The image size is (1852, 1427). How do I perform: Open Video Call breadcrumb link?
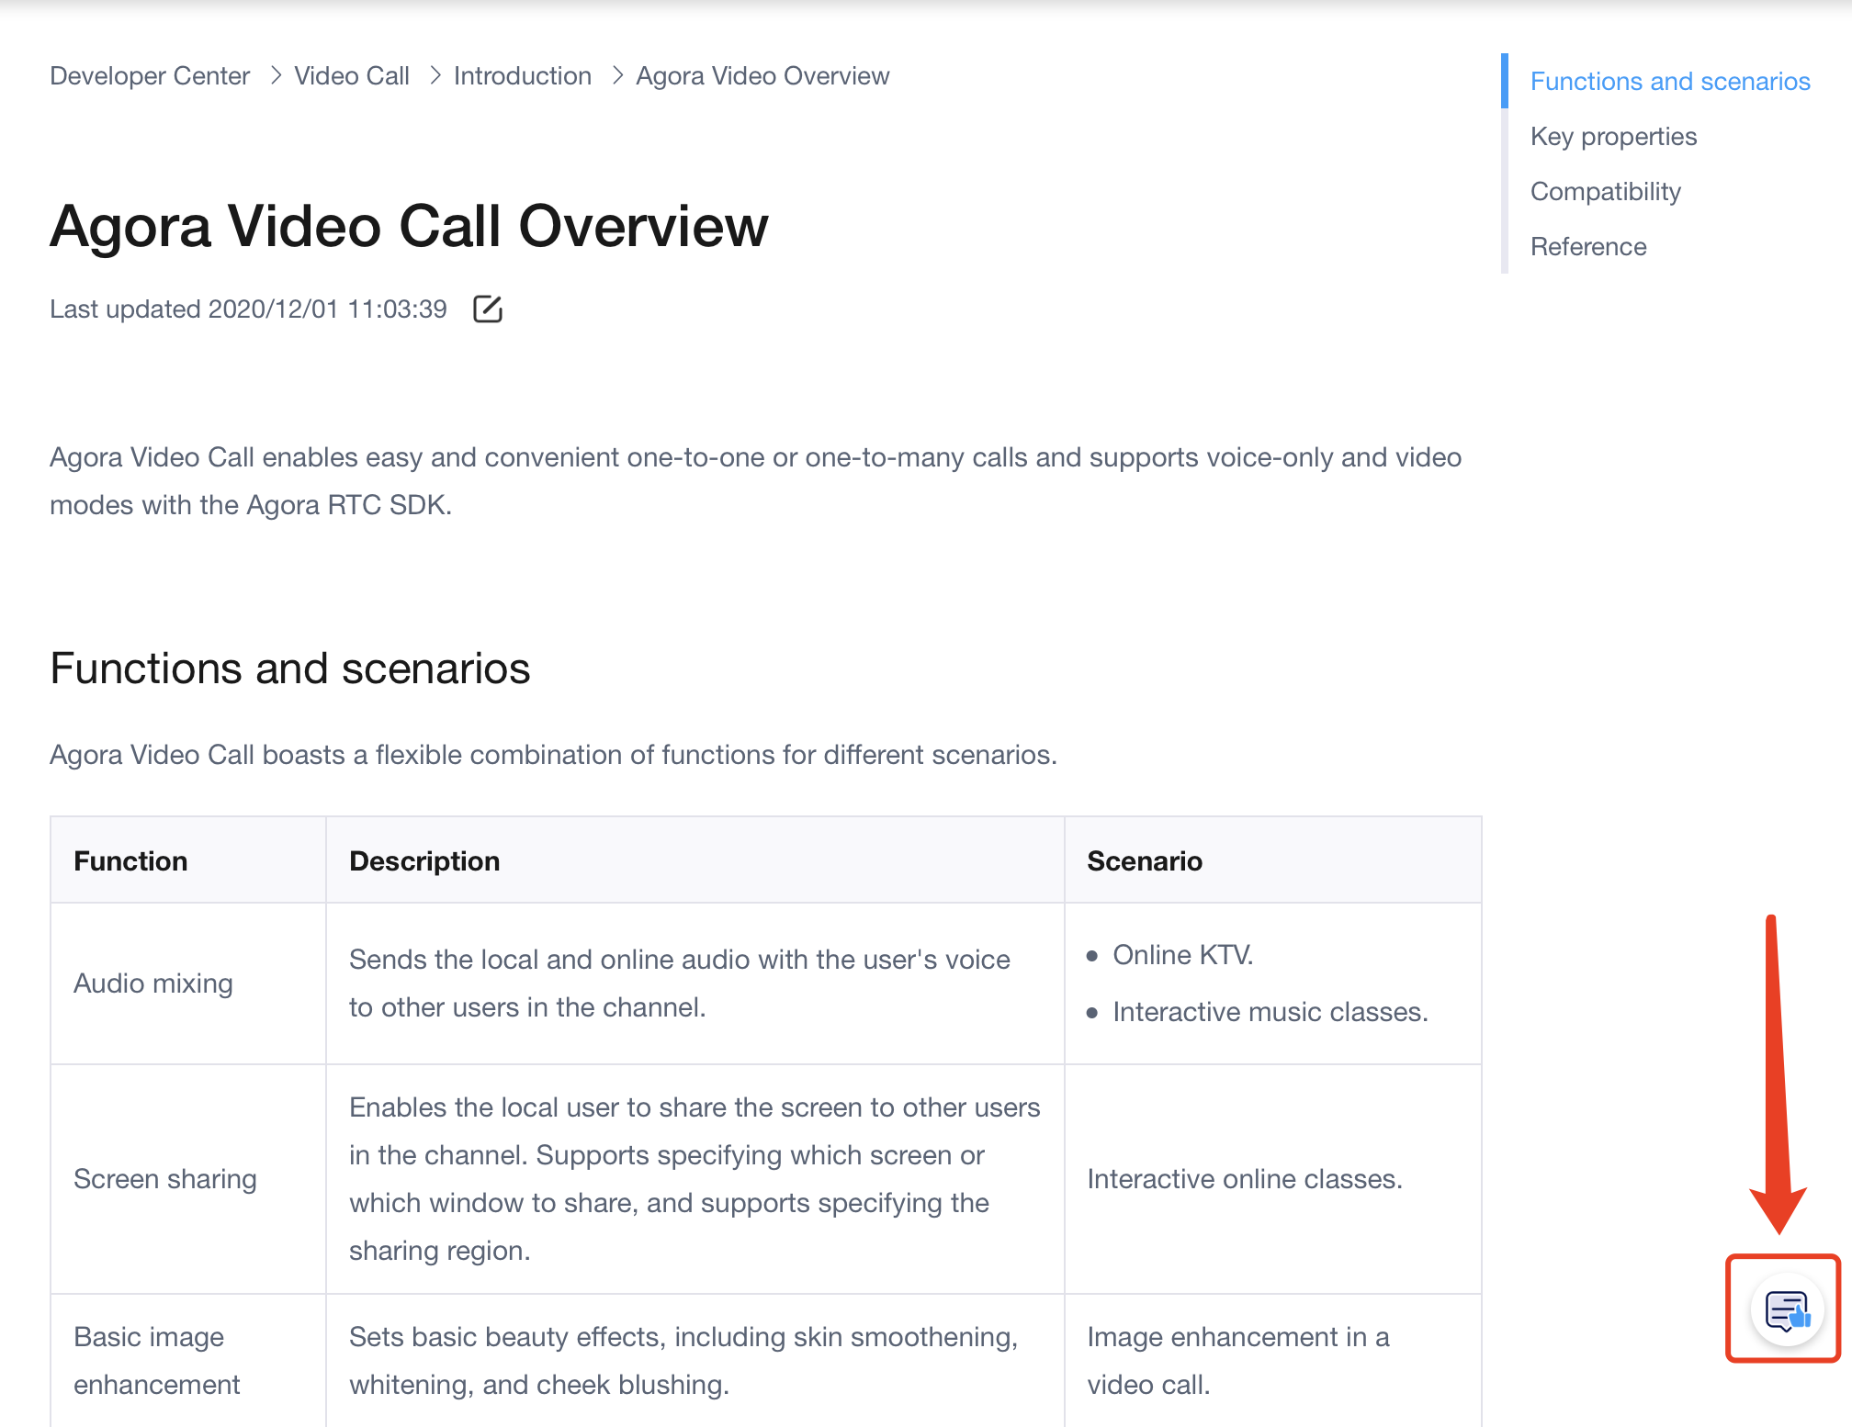(352, 76)
